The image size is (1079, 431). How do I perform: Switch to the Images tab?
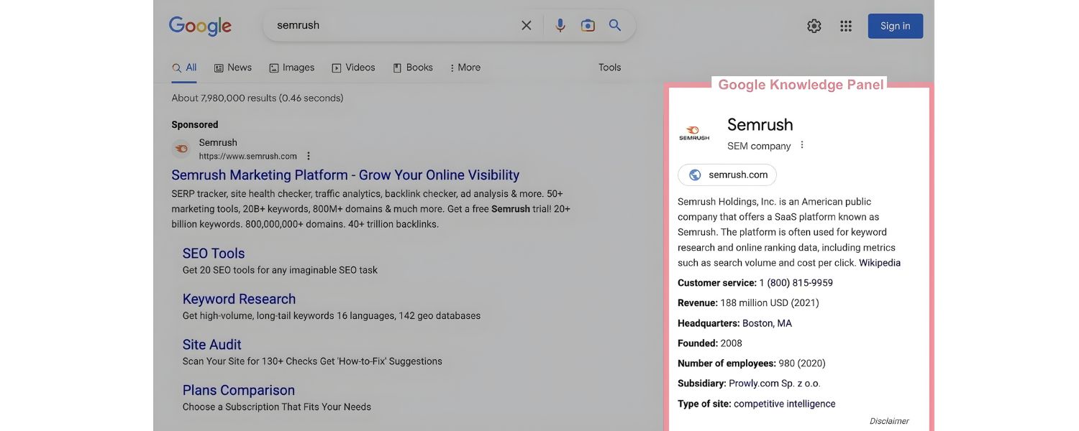(292, 68)
